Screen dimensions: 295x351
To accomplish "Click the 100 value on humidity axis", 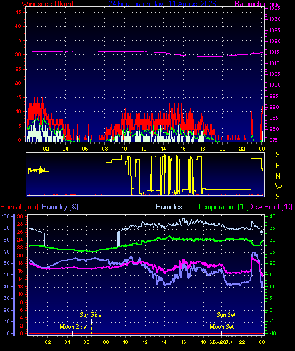I will pyautogui.click(x=6, y=216).
